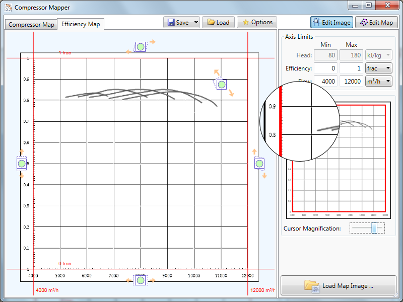403x302 pixels.
Task: Switch to the Compressor Map tab
Action: (31, 25)
